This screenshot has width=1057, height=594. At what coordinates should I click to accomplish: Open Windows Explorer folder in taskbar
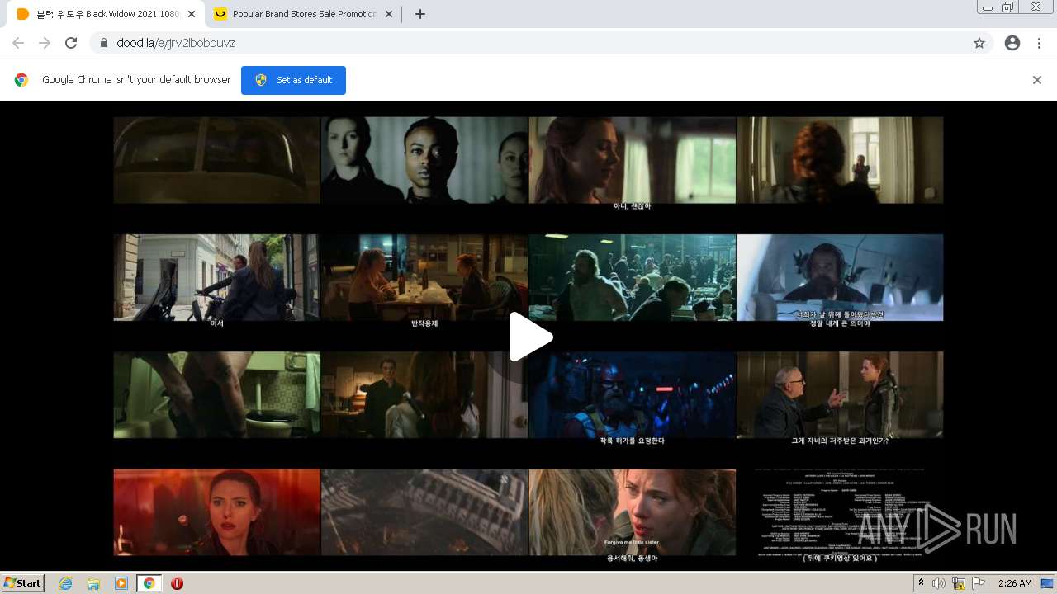point(93,583)
